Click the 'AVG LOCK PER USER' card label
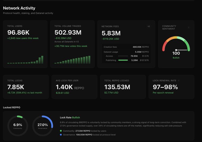This screenshot has height=142, width=202. [67, 81]
